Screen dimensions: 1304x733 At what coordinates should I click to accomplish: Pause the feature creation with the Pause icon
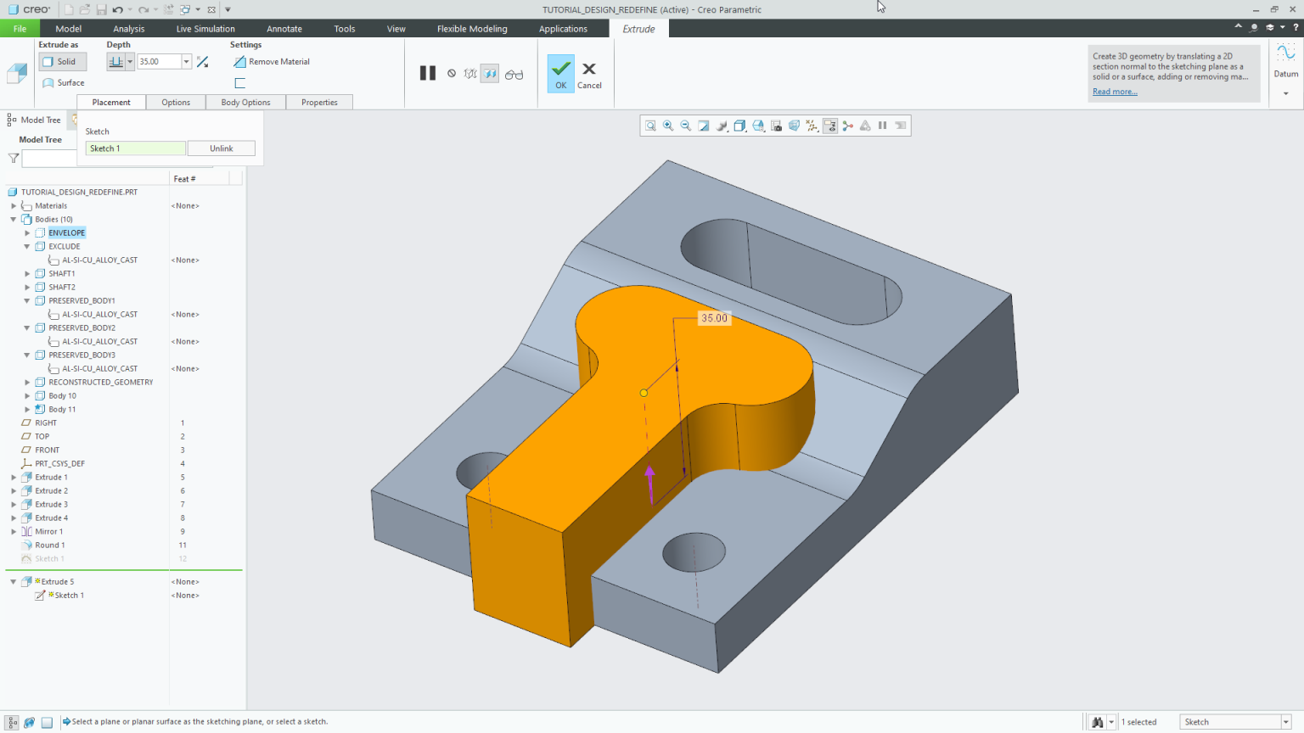[427, 73]
